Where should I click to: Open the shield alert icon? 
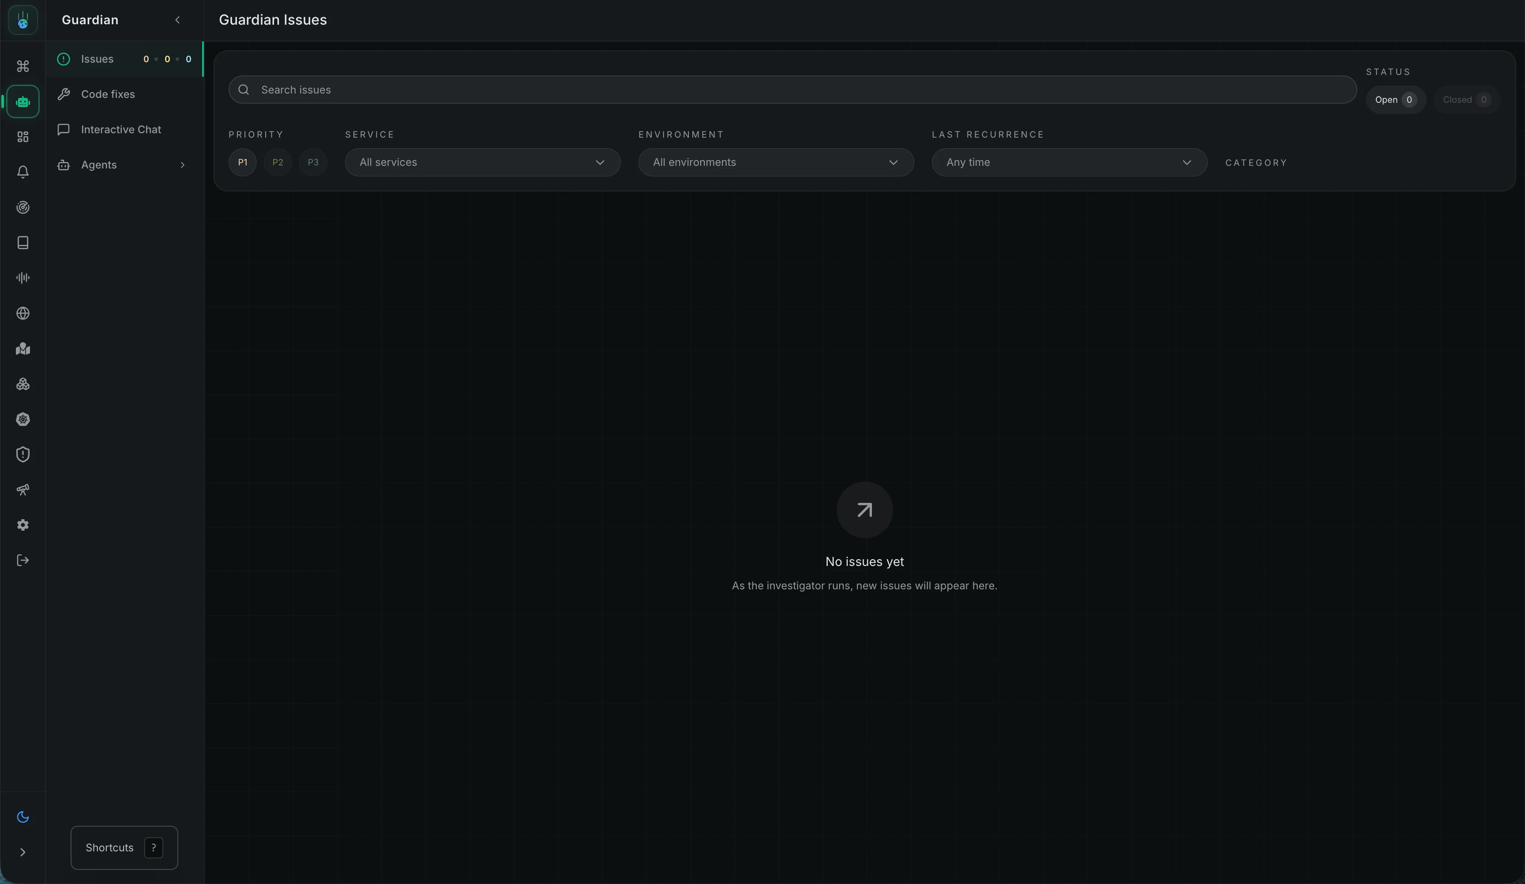click(23, 454)
